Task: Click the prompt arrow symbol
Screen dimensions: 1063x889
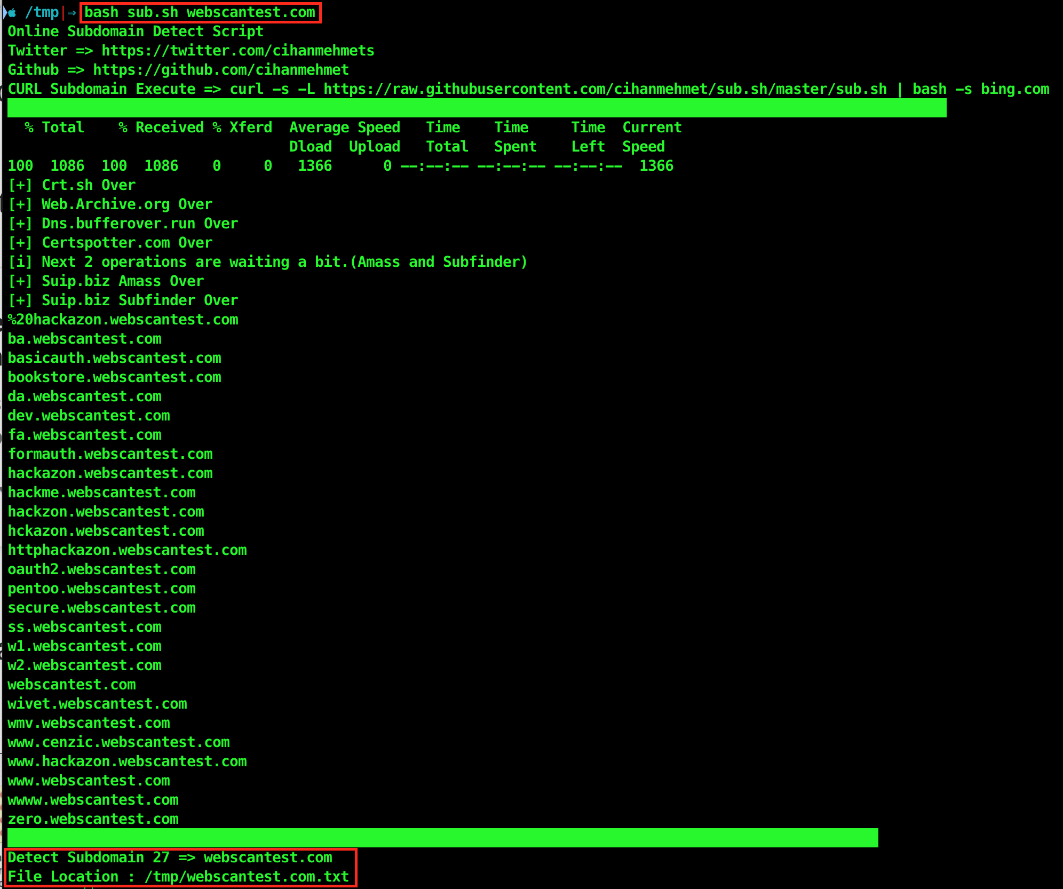Action: (x=72, y=13)
